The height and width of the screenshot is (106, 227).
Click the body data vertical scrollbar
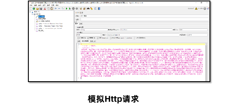[206, 62]
